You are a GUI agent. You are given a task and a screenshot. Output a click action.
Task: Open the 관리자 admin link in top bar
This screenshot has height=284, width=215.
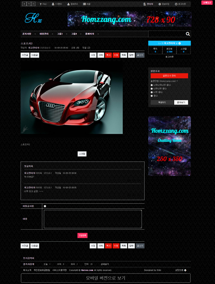click(145, 4)
